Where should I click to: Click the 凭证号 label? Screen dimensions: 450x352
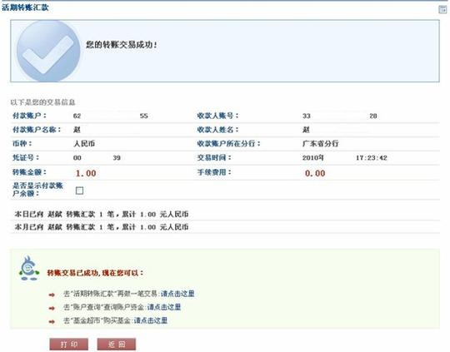click(x=26, y=157)
